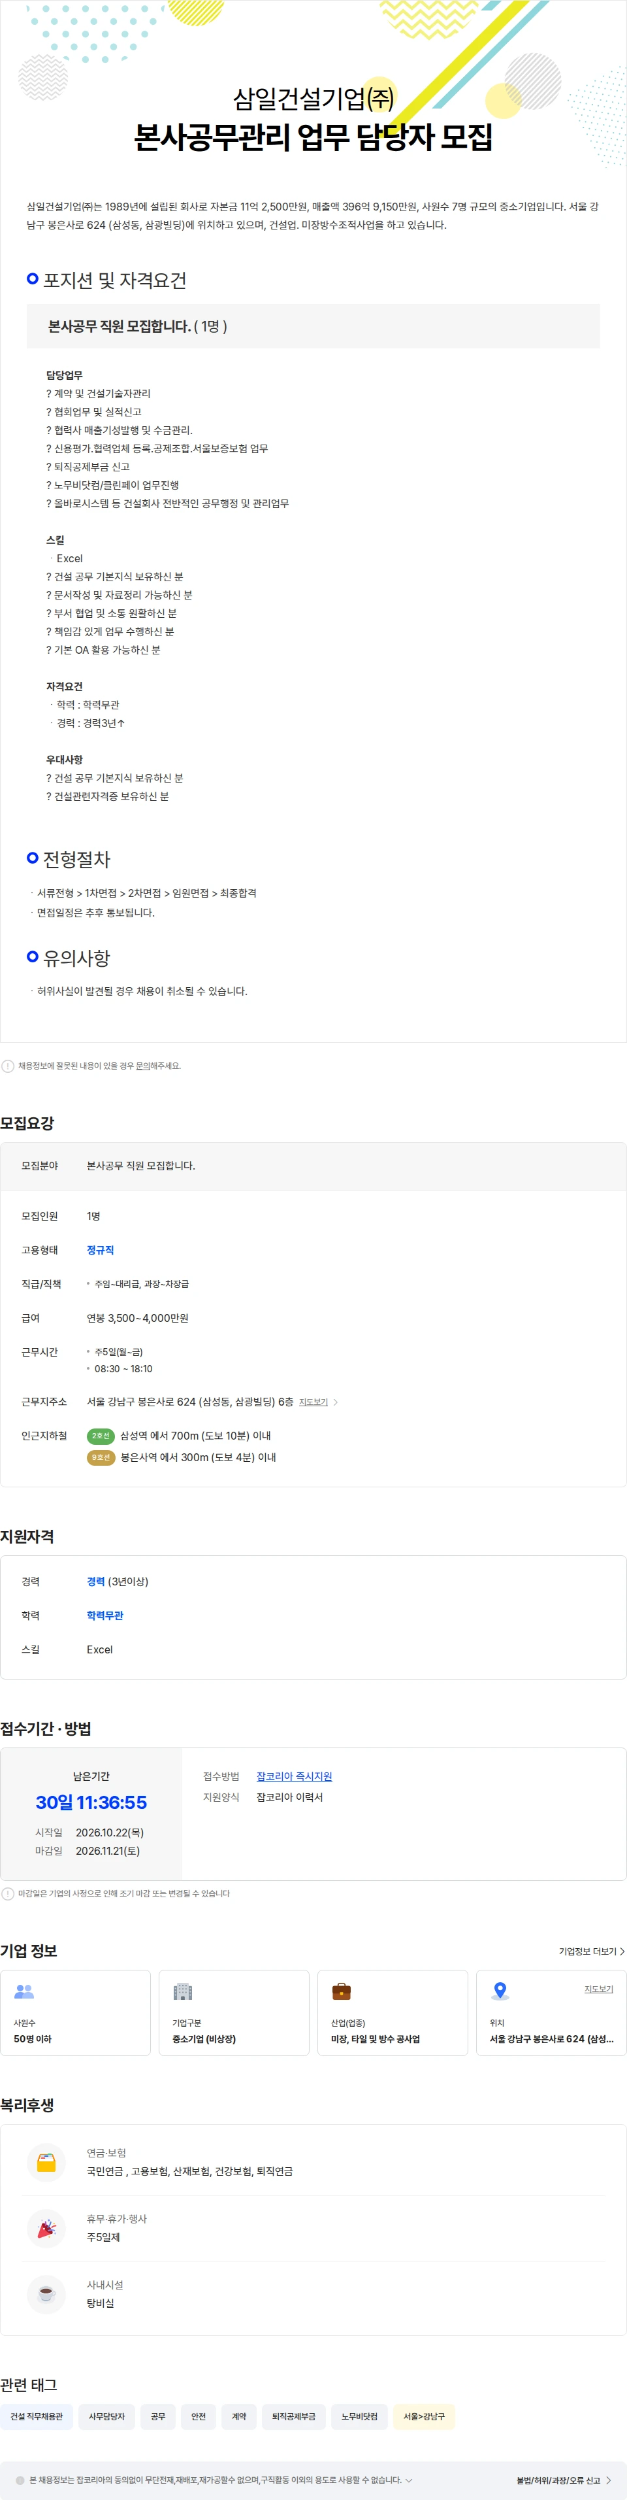Click the deadline date 2026.11.21(토)
Screen dimensions: 627x2500
[108, 1851]
